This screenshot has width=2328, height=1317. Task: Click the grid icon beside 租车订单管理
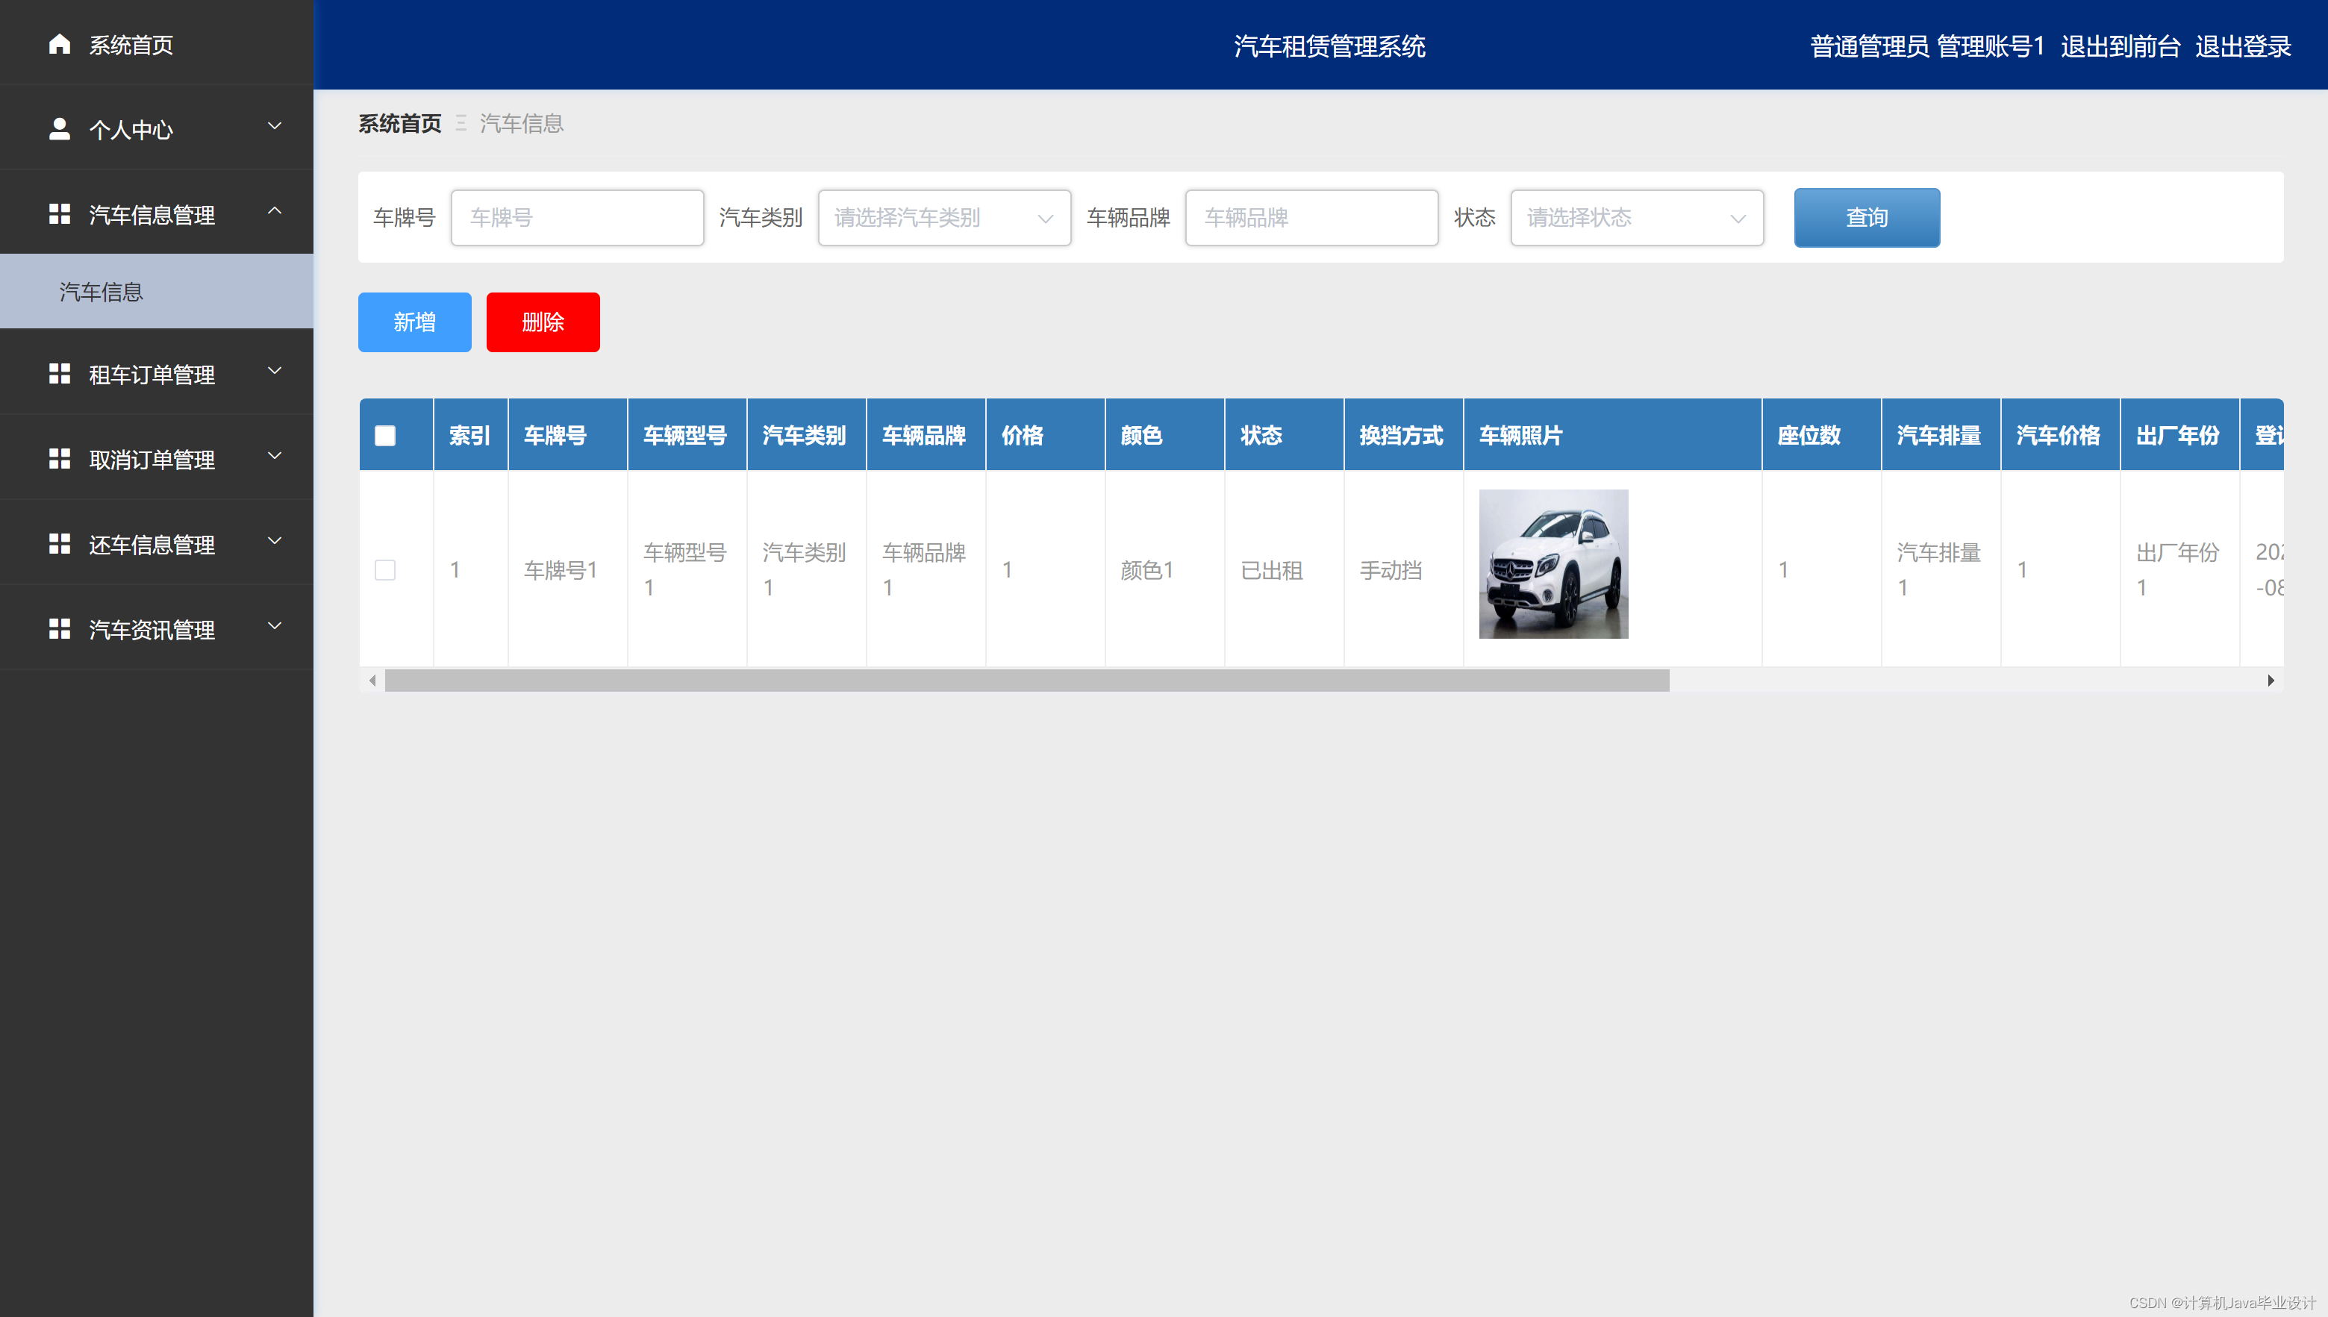click(60, 374)
